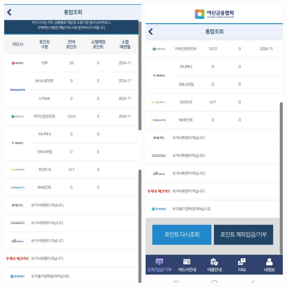Image resolution: width=287 pixels, height=287 pixels.
Task: Open 카드사안내 tab
Action: click(187, 265)
